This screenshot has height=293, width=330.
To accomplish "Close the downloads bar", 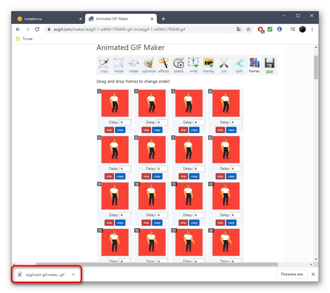I will tap(313, 274).
